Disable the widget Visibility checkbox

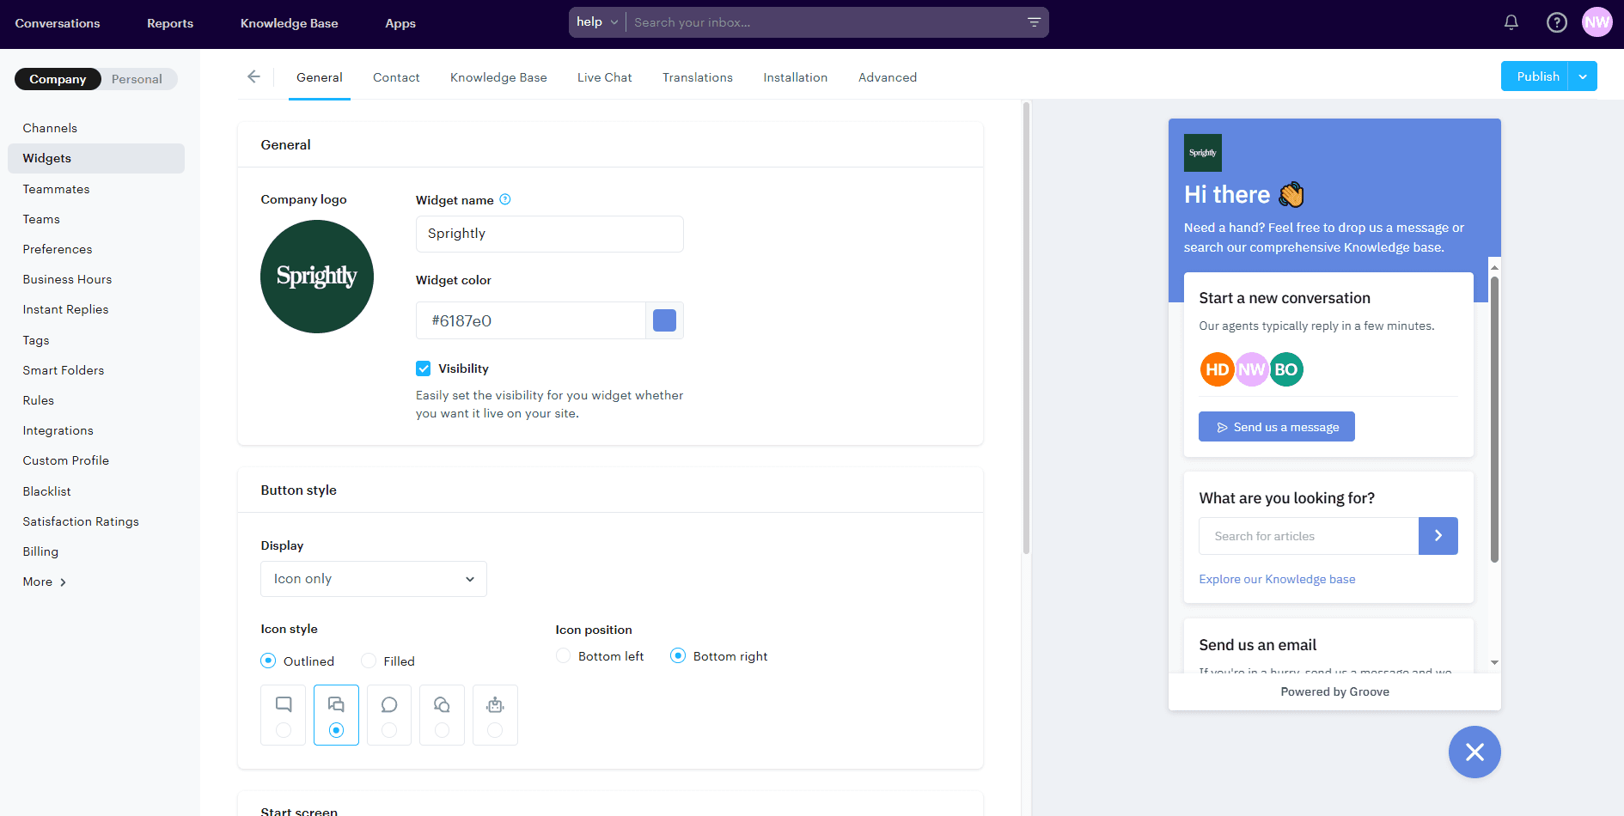click(x=424, y=368)
